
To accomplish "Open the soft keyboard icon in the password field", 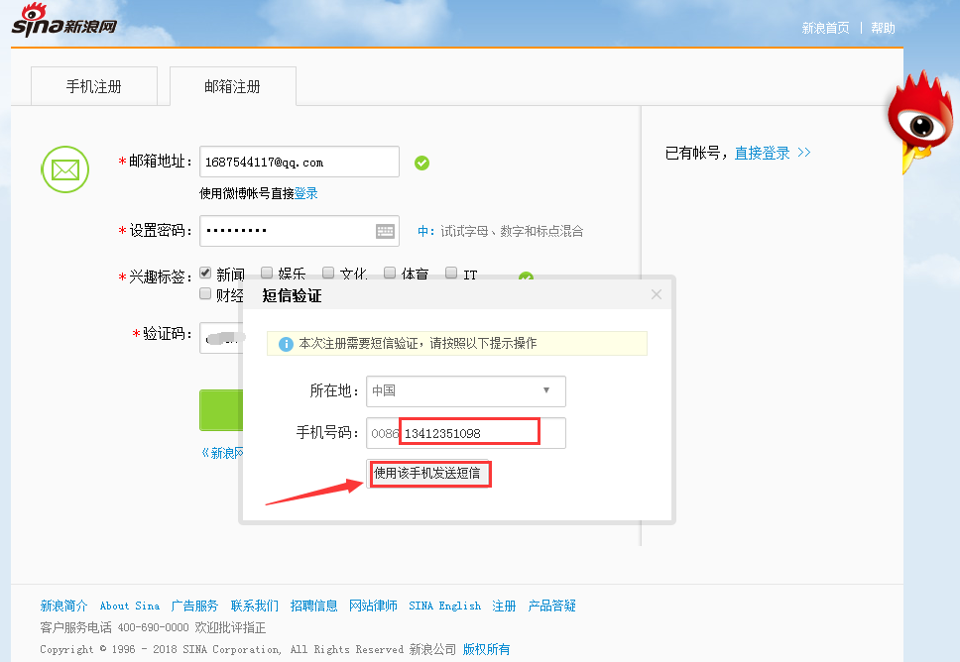I will tap(385, 231).
